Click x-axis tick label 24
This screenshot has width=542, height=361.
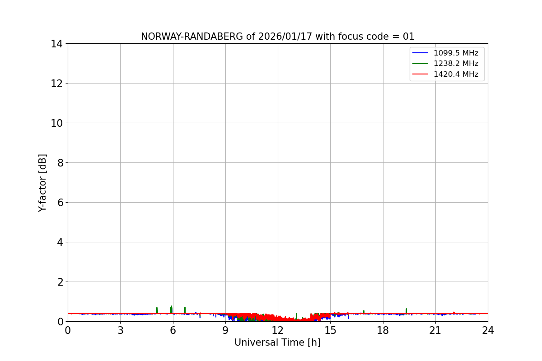(488, 330)
